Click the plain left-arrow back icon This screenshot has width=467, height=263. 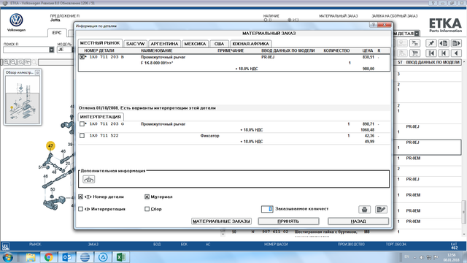[456, 53]
